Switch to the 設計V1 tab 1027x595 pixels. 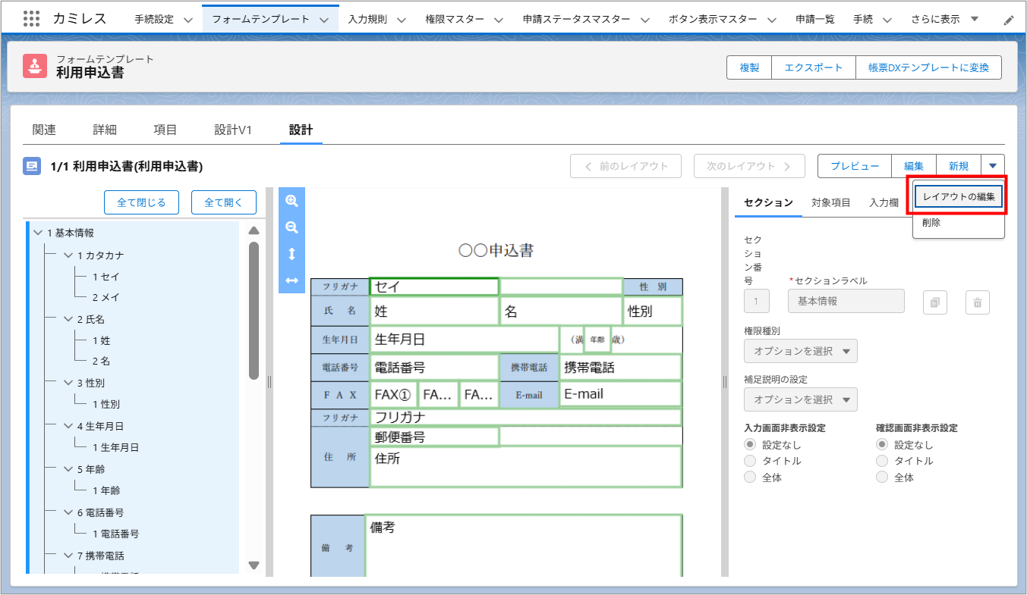233,130
